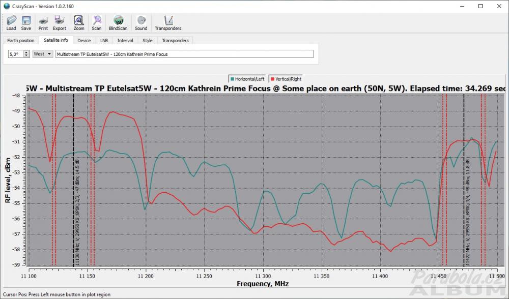The image size is (509, 299).
Task: Click the 11 300 frequency tick label
Action: pyautogui.click(x=263, y=276)
